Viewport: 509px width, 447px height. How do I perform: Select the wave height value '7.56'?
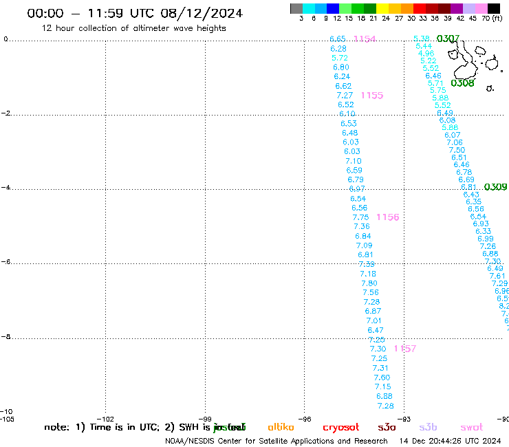pyautogui.click(x=370, y=292)
